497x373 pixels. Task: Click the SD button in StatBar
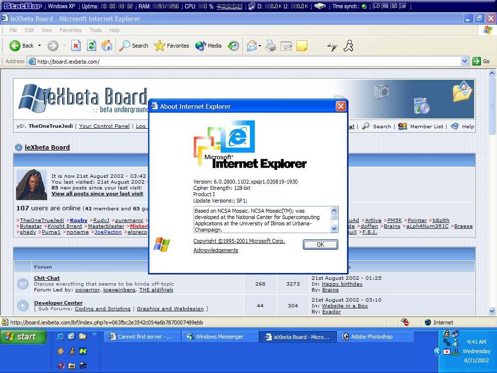pyautogui.click(x=394, y=6)
